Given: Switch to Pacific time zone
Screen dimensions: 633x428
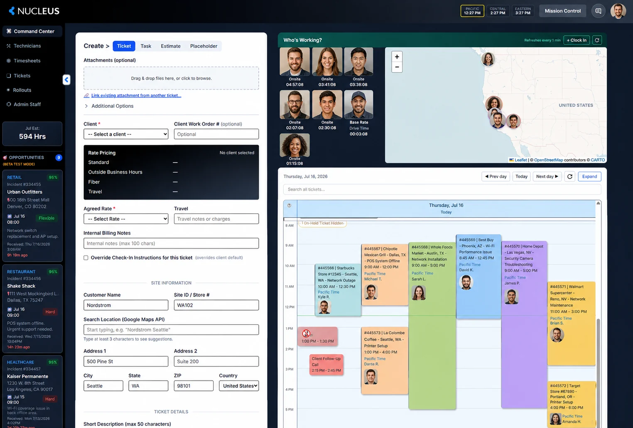Looking at the screenshot, I should coord(472,11).
